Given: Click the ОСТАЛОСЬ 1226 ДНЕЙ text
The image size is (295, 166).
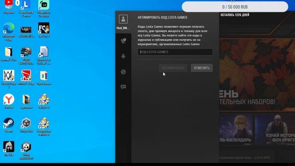Looking at the screenshot, I should tap(235, 15).
